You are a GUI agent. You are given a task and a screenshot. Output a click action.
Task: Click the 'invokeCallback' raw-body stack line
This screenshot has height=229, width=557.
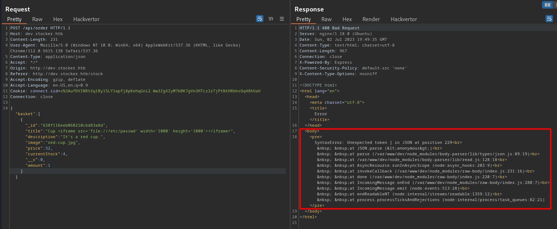pyautogui.click(x=426, y=171)
